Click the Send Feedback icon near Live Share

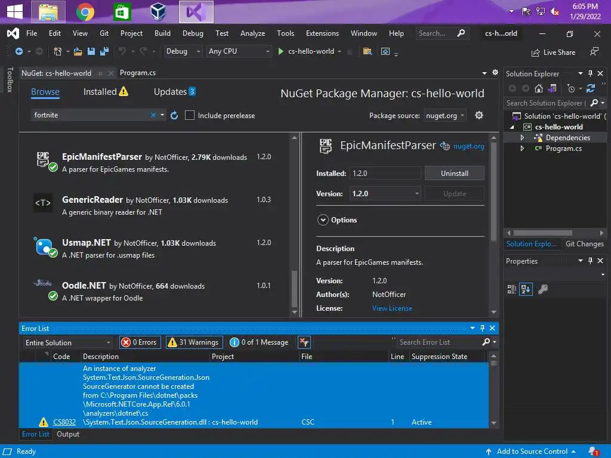point(594,52)
